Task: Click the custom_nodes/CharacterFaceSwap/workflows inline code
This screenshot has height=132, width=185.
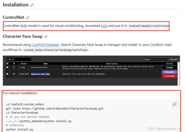Action: click(56, 50)
